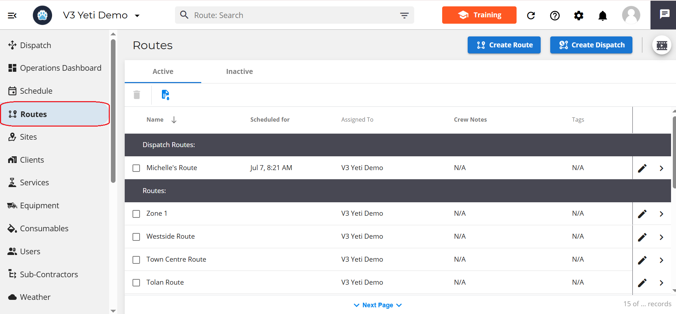The image size is (676, 314).
Task: Expand Town Centre Route details chevron
Action: pyautogui.click(x=661, y=260)
